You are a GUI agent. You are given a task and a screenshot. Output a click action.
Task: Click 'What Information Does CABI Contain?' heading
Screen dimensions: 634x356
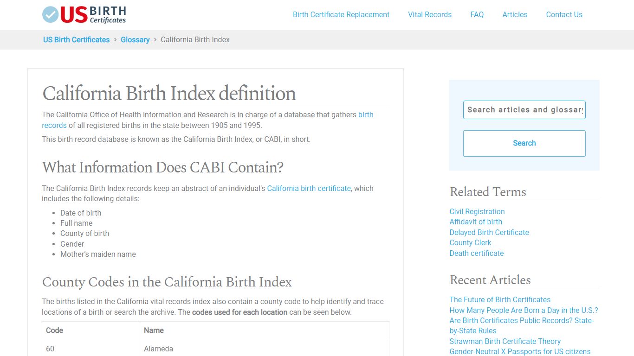(162, 167)
